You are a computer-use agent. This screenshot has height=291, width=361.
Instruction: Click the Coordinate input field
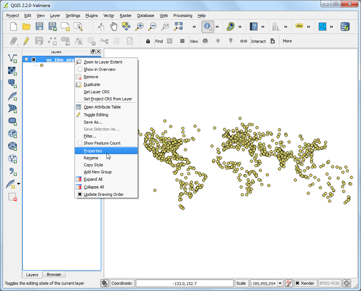185,283
